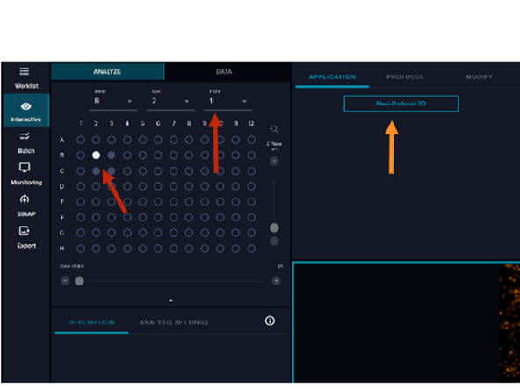Select well B3 on the plate
The width and height of the screenshot is (520, 390).
(112, 155)
